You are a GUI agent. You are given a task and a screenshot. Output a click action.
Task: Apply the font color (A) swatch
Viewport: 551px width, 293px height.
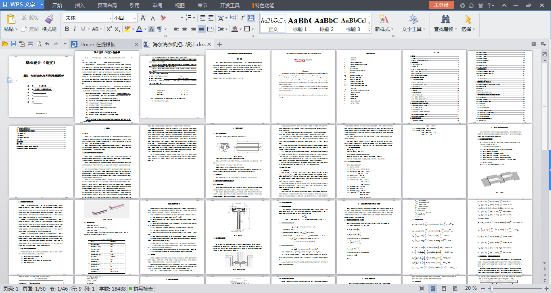pos(139,29)
